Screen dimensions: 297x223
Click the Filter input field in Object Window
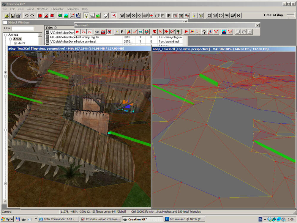click(23, 28)
